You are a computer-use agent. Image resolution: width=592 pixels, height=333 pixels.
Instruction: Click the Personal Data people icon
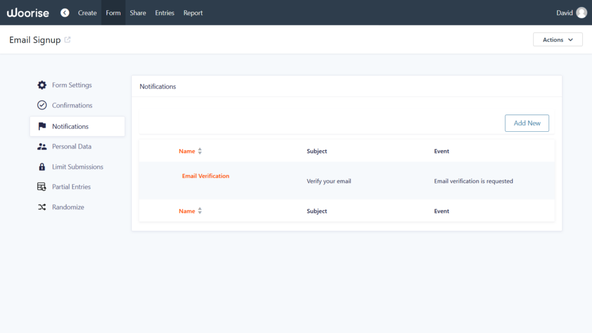(42, 147)
